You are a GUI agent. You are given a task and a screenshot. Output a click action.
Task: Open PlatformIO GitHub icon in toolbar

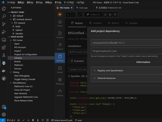tap(115, 14)
